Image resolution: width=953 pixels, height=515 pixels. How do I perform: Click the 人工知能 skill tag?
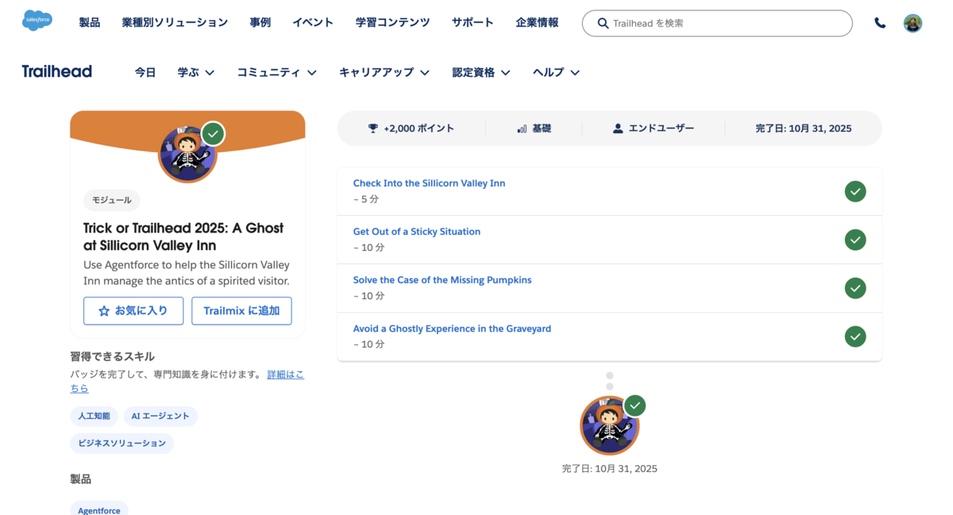(94, 416)
